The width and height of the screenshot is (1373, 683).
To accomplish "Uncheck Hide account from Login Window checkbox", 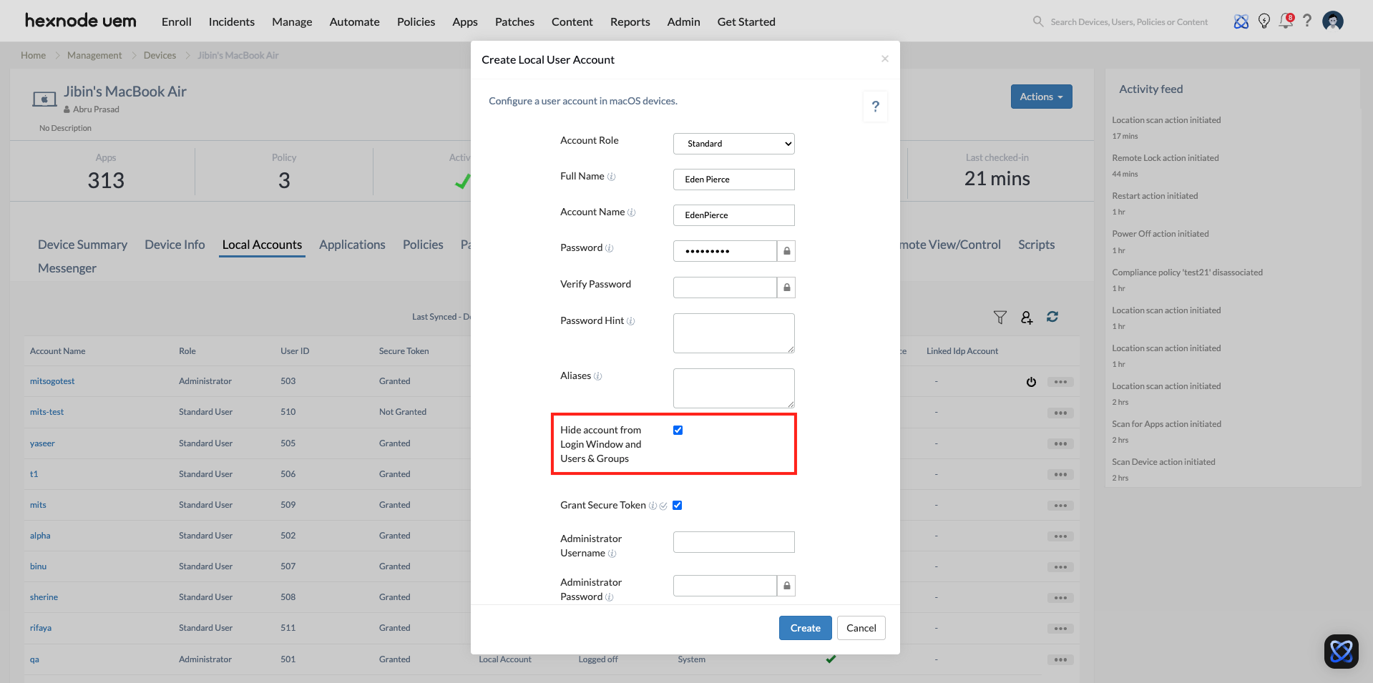I will [x=678, y=430].
